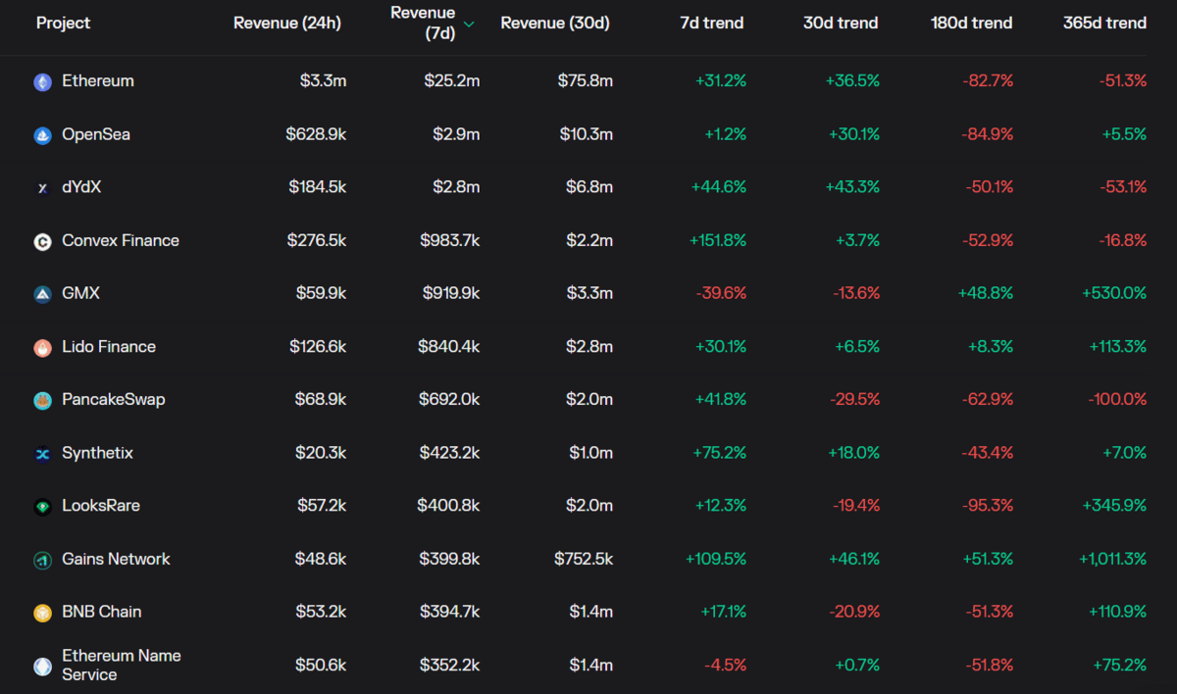Viewport: 1177px width, 694px height.
Task: Select Ethereum's -82.7% 180d trend
Action: coord(988,80)
